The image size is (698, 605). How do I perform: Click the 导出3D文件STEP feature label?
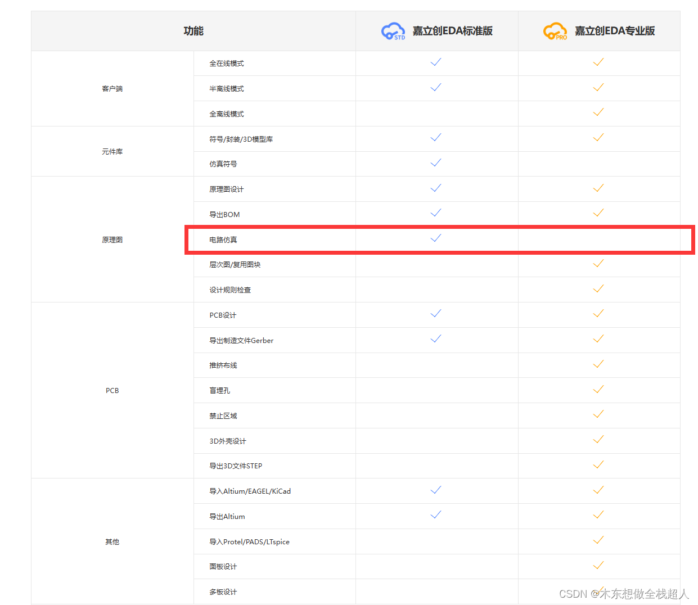[236, 466]
